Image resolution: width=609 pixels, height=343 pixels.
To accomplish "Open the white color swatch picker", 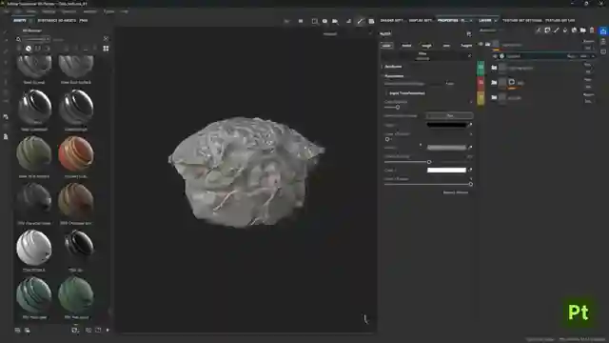I will 446,170.
